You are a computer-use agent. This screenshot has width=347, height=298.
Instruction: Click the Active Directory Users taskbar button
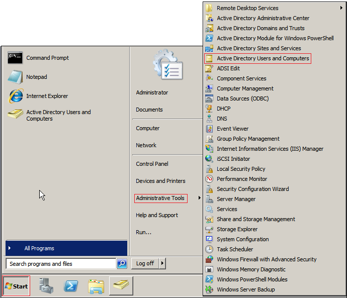(x=121, y=285)
